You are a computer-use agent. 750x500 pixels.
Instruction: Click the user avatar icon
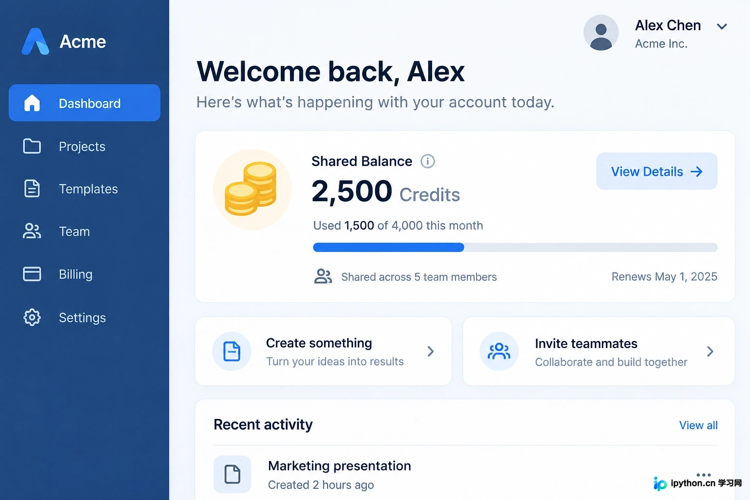pyautogui.click(x=601, y=33)
